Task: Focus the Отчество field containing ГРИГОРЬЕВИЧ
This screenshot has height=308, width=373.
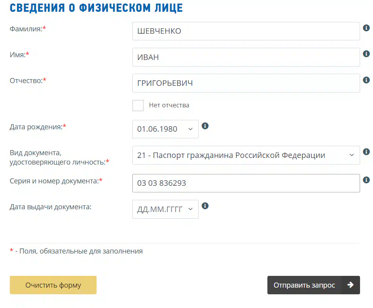Action: pos(246,83)
